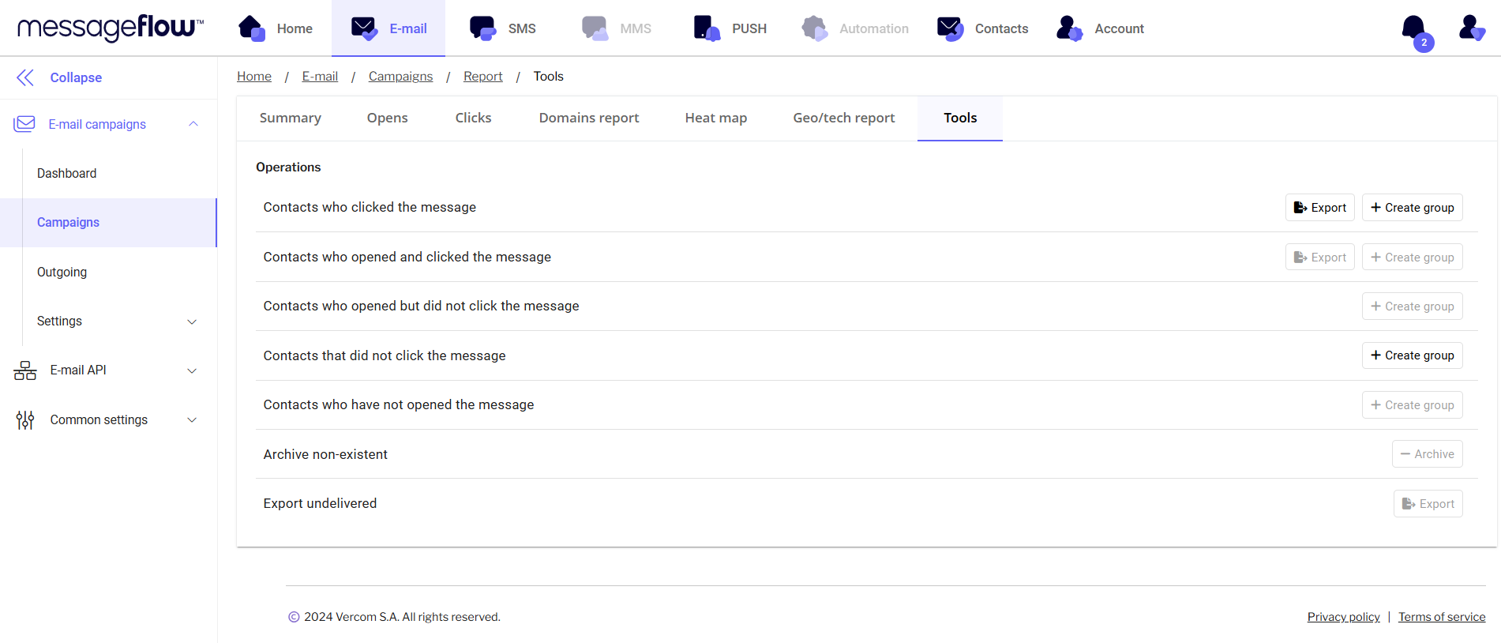Image resolution: width=1501 pixels, height=643 pixels.
Task: Click the Contacts envelope icon
Action: pos(950,28)
